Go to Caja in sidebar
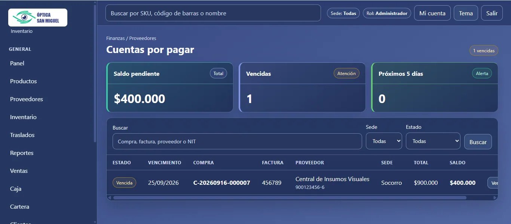Viewport: 511px width, 224px height. click(16, 189)
